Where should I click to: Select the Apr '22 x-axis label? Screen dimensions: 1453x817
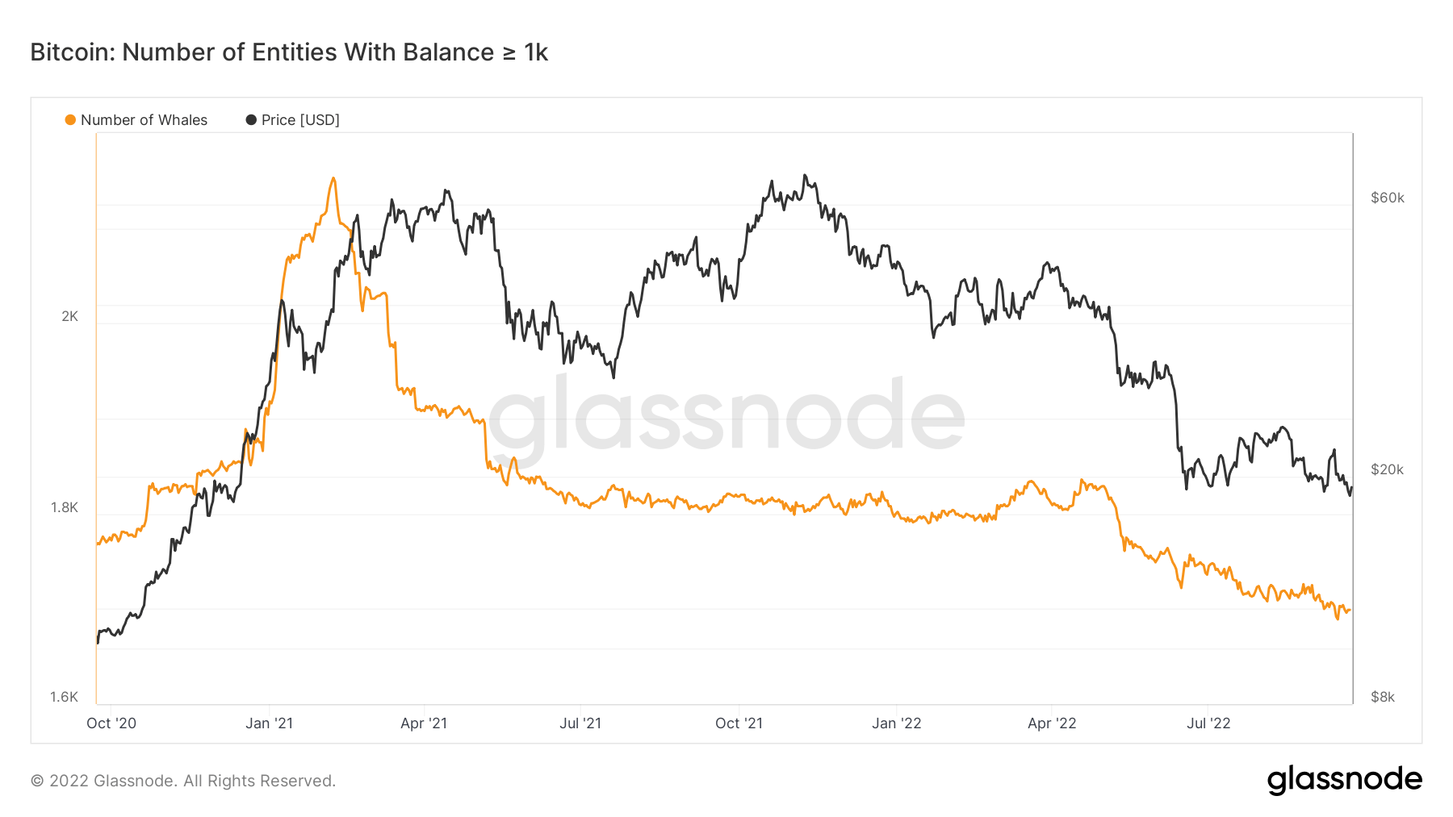tap(1052, 723)
